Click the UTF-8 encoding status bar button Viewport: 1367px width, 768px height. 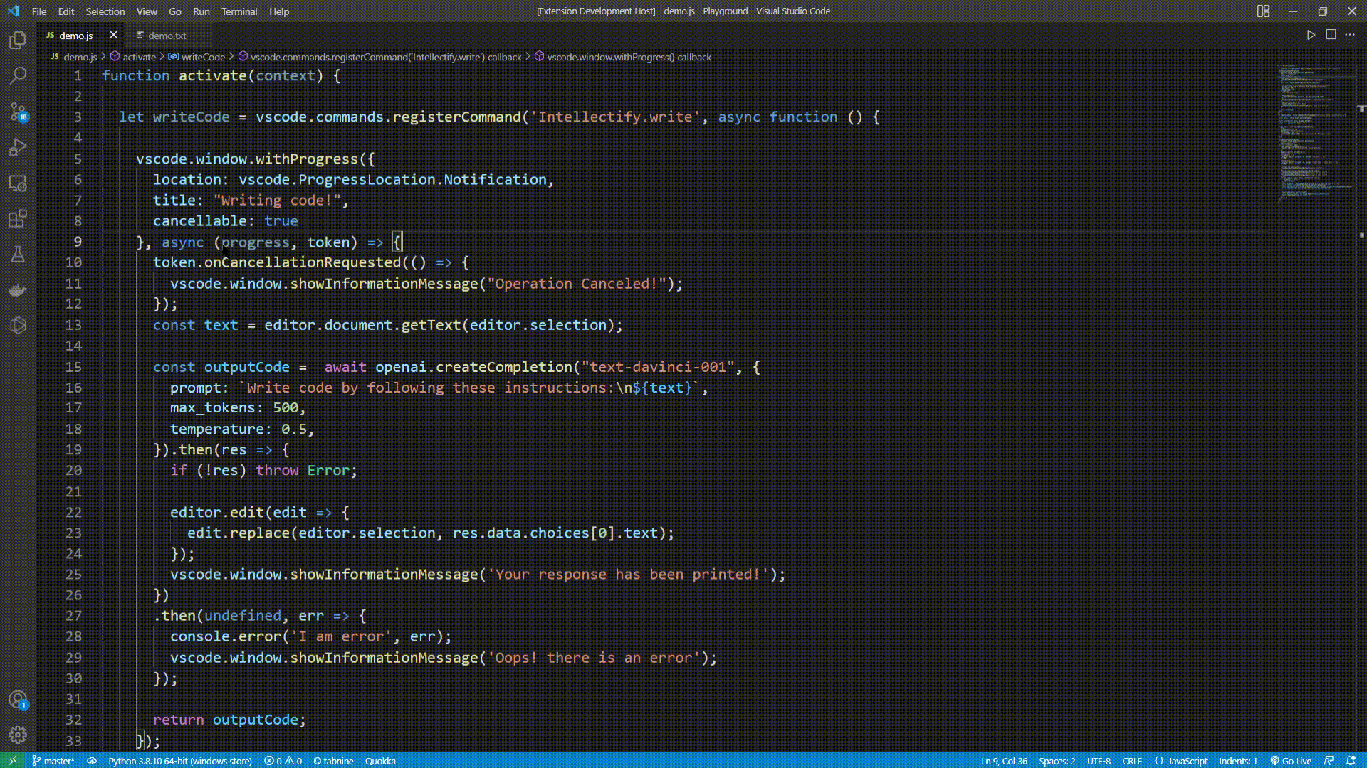(1098, 760)
